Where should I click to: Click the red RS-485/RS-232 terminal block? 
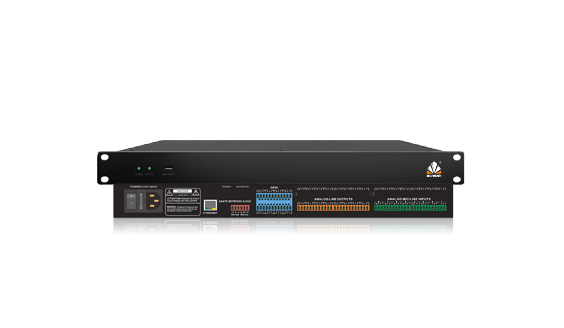240,208
